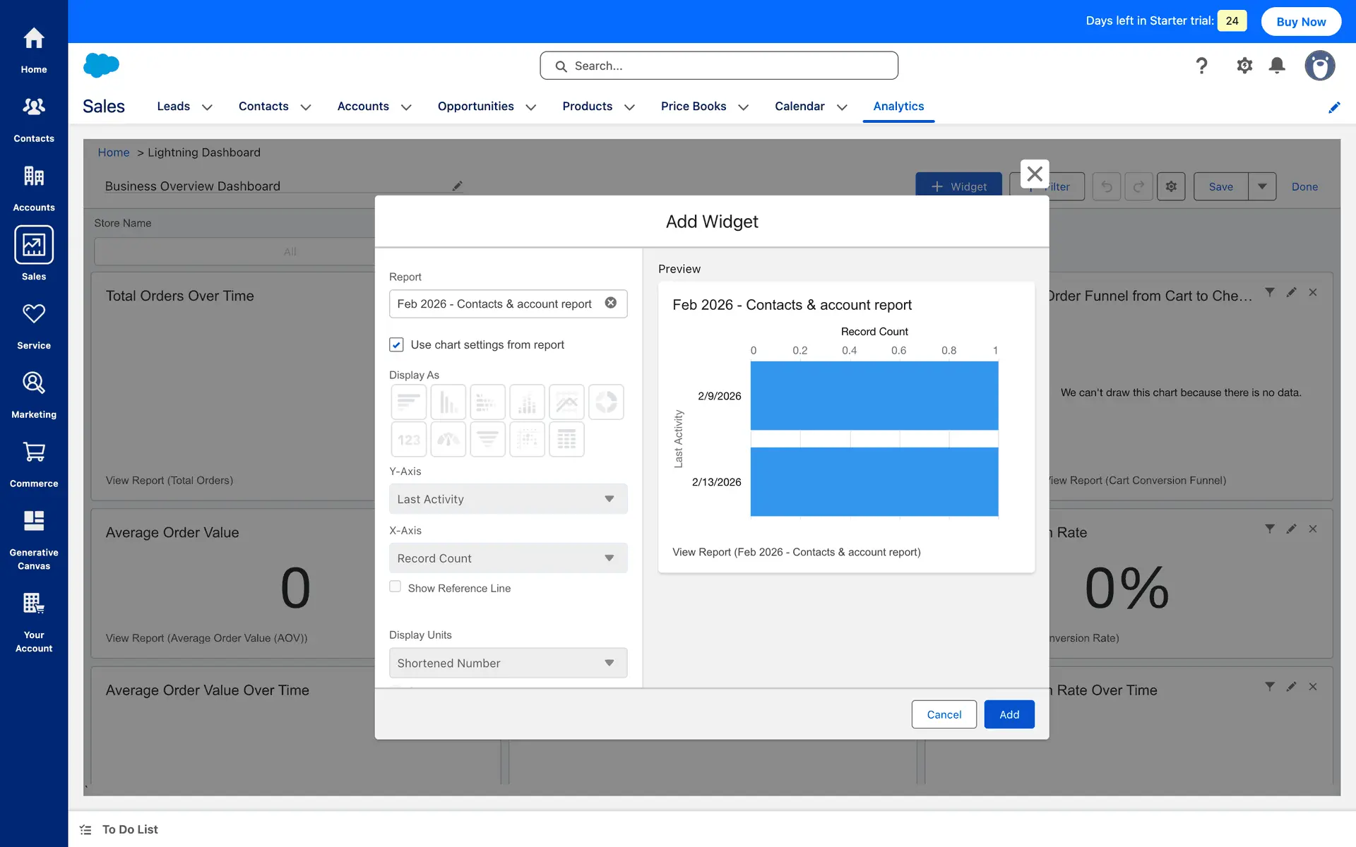This screenshot has height=847, width=1356.
Task: Focus the global Search field
Action: [x=719, y=66]
